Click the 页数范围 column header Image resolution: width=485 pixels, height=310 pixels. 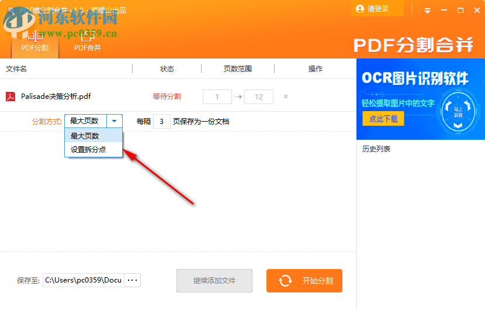[238, 69]
